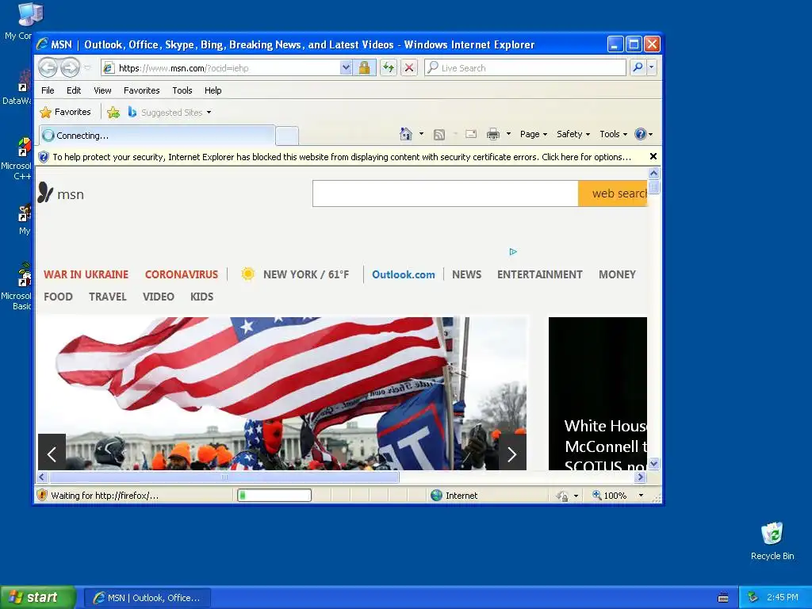The height and width of the screenshot is (609, 812).
Task: Open the search provider dropdown arrow
Action: [x=652, y=68]
